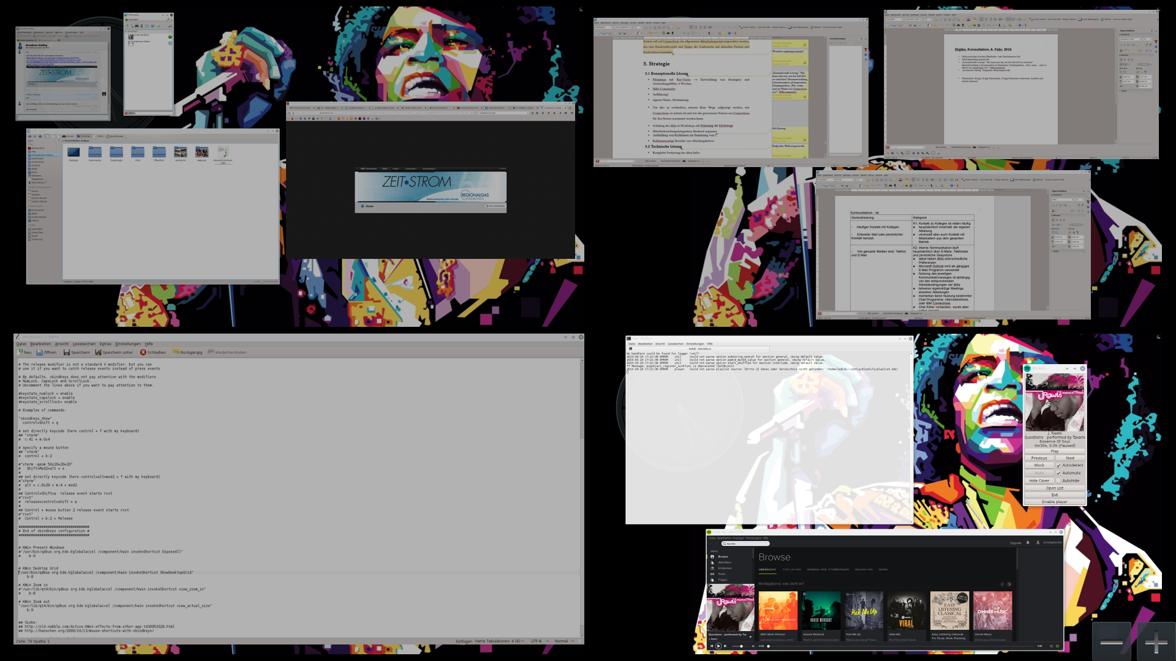Click the Block button in Blockify
The height and width of the screenshot is (661, 1176).
tap(1039, 465)
